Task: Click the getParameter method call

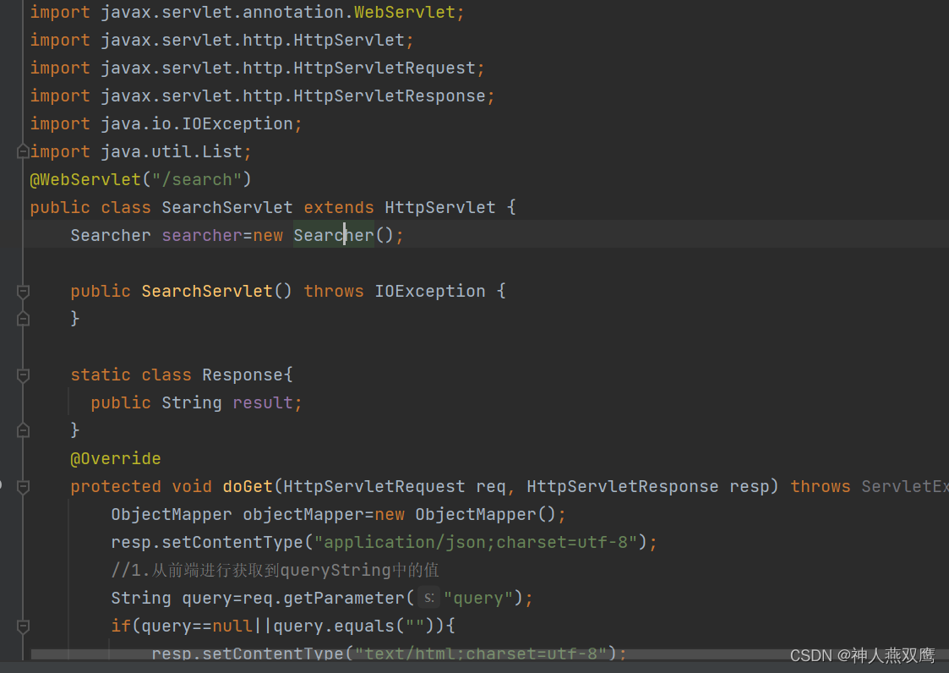Action: click(344, 597)
